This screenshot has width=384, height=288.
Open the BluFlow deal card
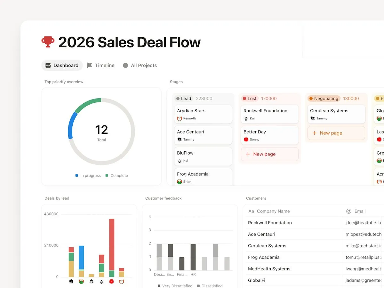(x=203, y=156)
